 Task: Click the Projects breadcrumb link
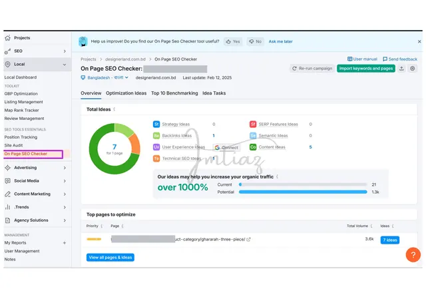tap(89, 59)
